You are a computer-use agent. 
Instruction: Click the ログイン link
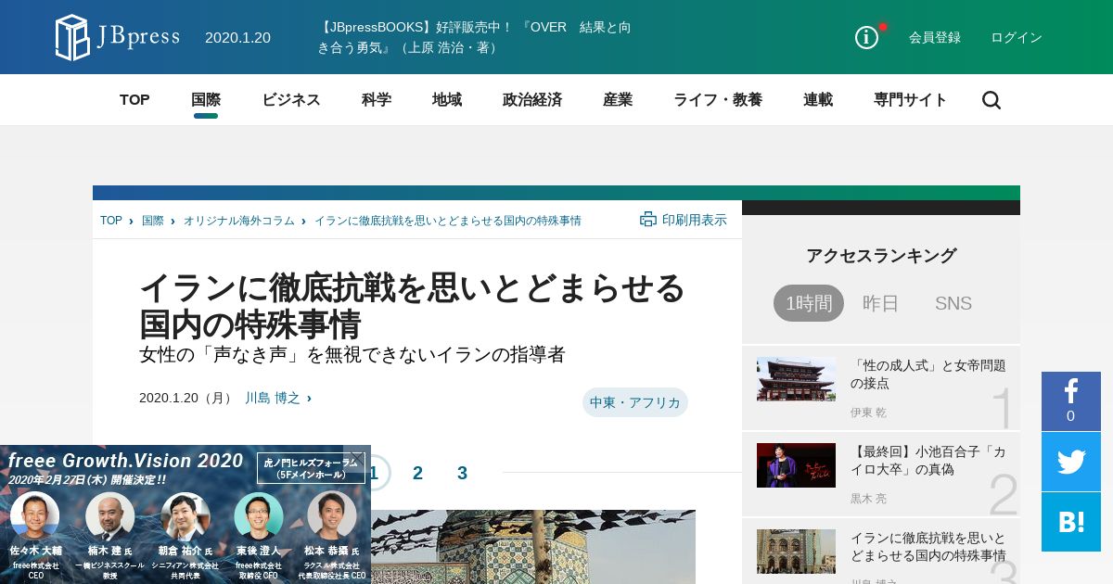point(1017,37)
